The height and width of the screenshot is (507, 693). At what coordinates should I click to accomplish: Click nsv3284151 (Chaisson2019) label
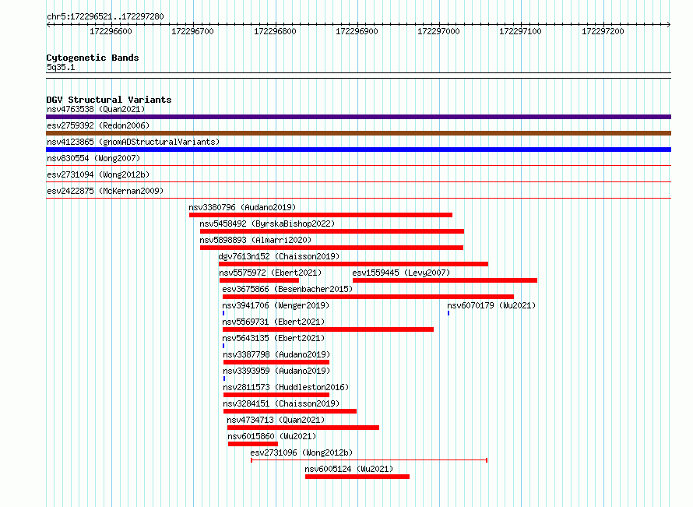tap(281, 403)
